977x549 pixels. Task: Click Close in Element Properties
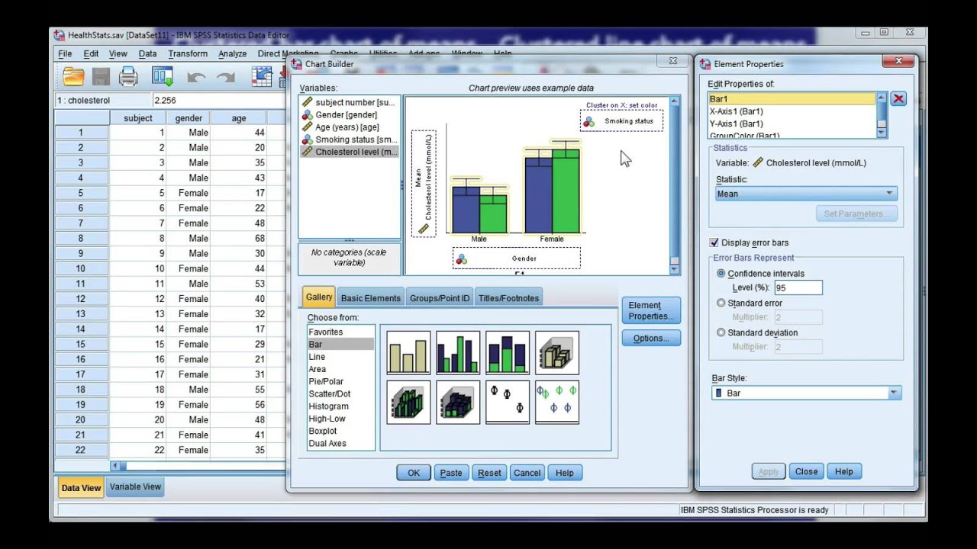click(806, 471)
